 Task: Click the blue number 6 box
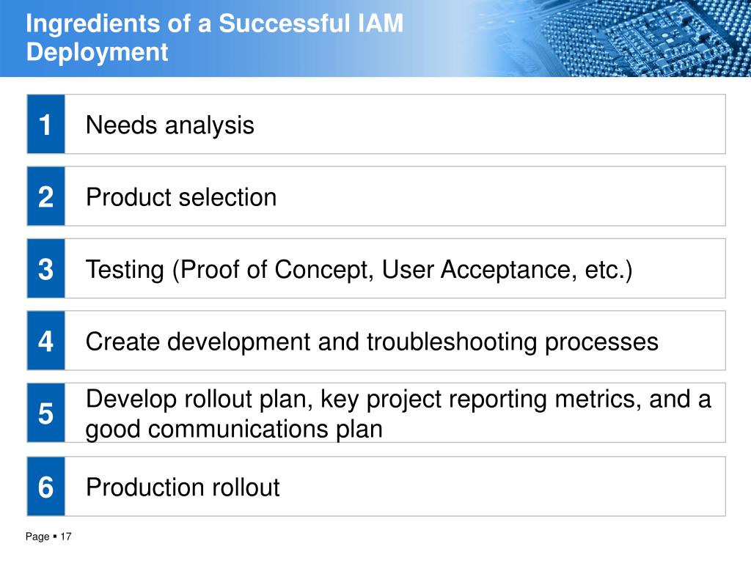click(46, 487)
